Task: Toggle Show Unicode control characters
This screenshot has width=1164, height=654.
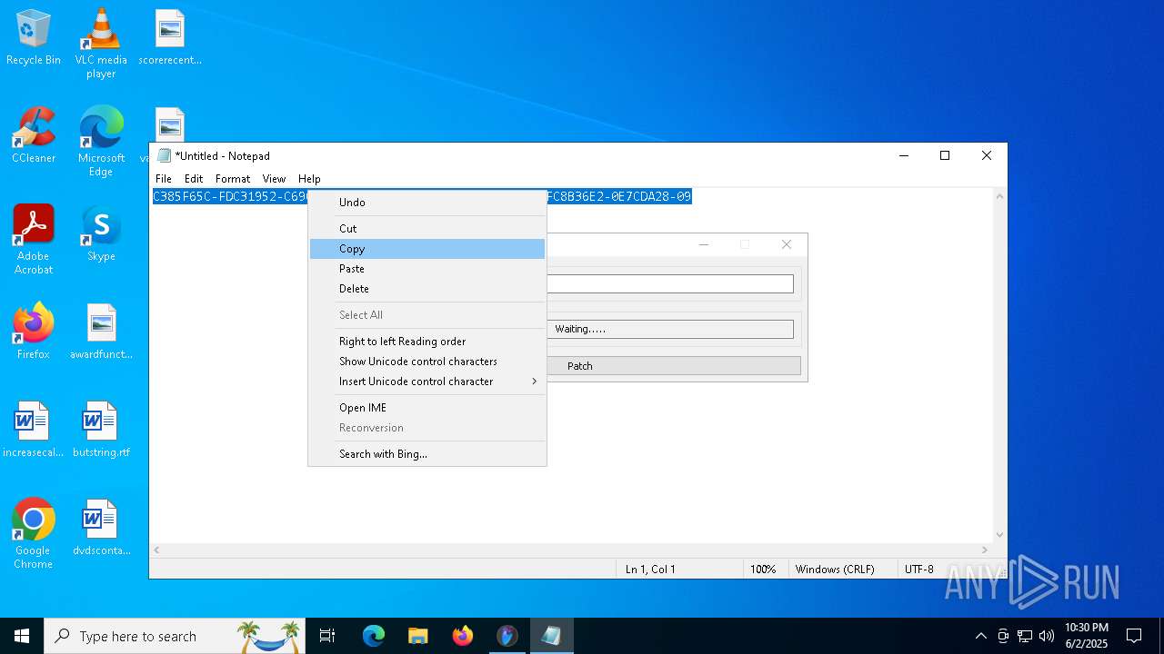Action: [427, 362]
